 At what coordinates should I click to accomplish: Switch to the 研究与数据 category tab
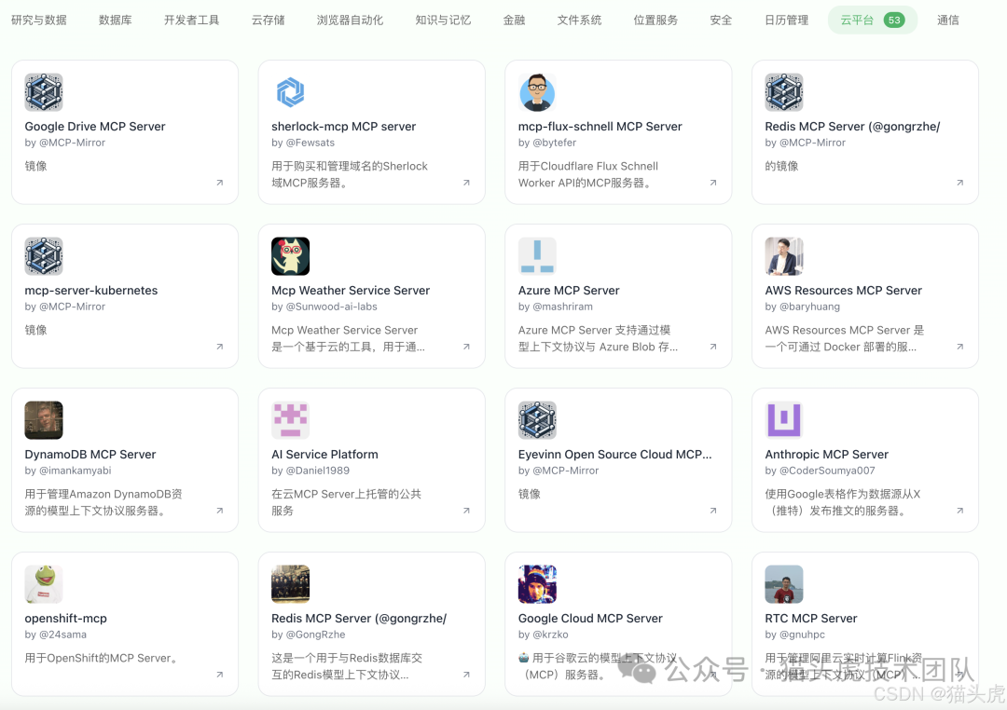(39, 20)
